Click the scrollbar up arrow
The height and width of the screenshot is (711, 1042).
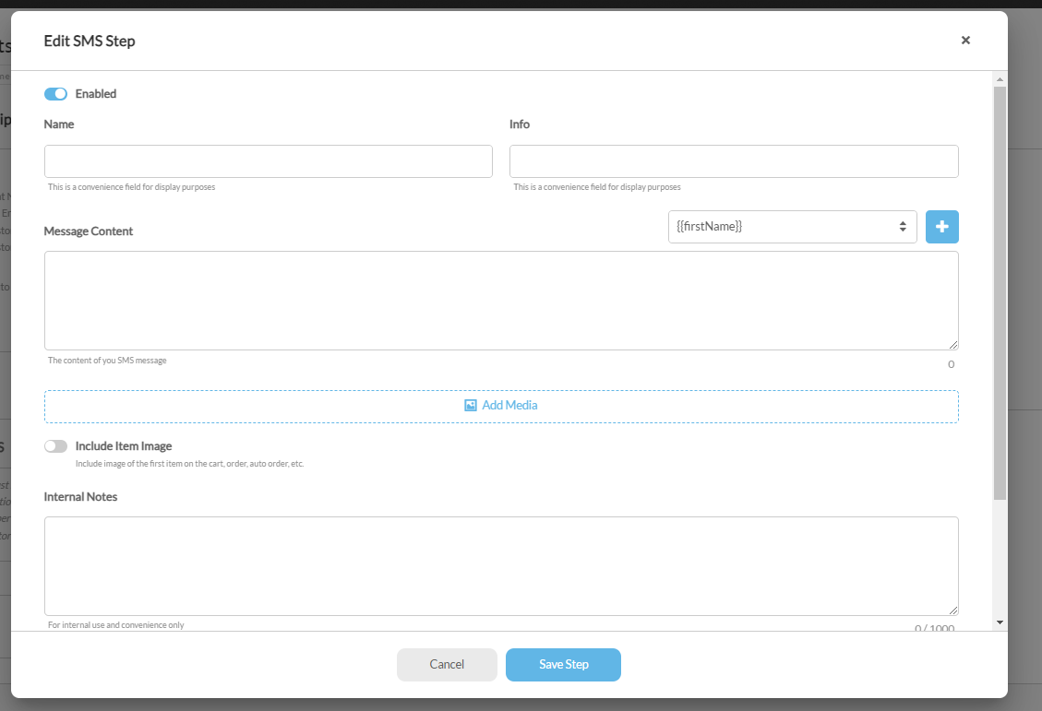click(1000, 79)
